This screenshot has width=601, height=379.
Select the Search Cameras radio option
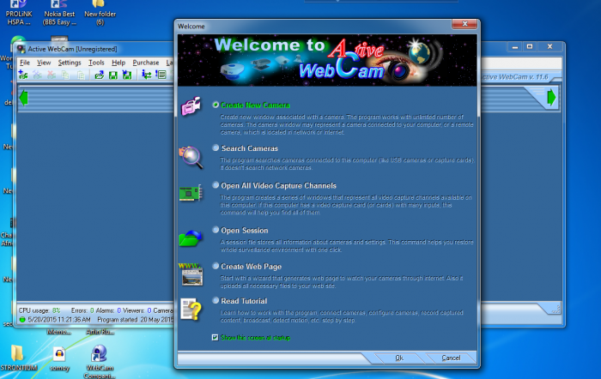point(216,147)
